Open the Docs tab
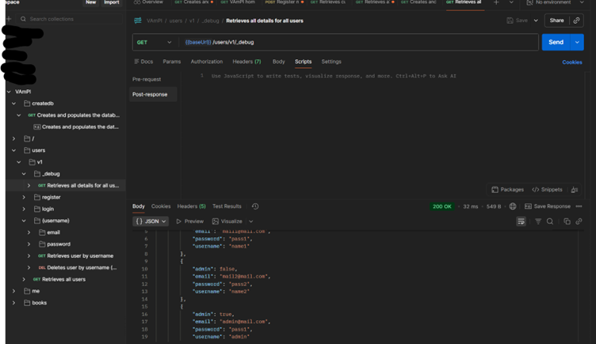 click(x=143, y=62)
